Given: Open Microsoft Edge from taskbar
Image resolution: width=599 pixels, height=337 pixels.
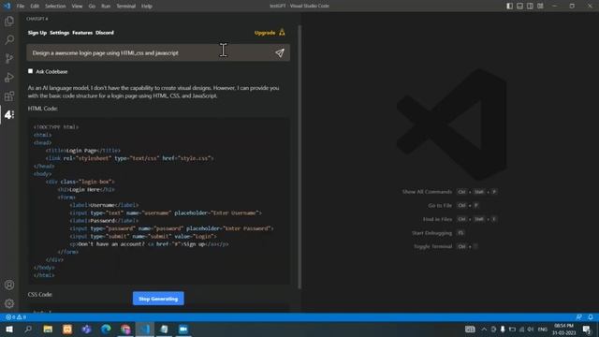Looking at the screenshot, I should point(106,329).
